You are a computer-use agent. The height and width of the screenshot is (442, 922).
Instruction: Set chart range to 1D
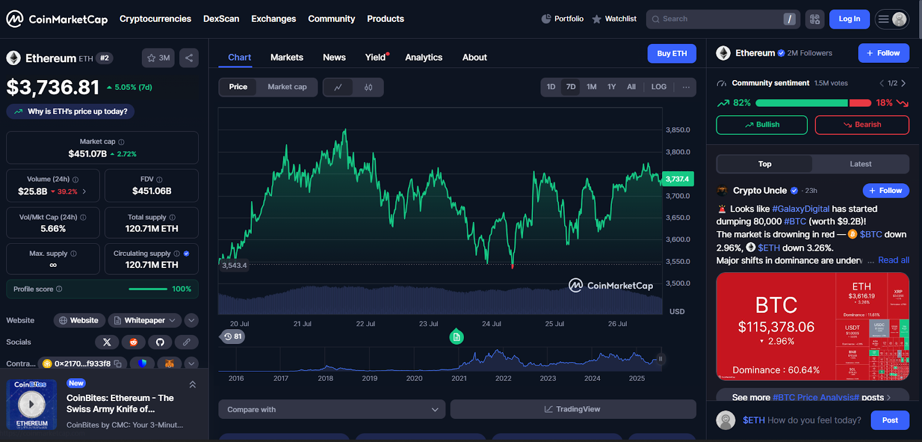coord(551,87)
